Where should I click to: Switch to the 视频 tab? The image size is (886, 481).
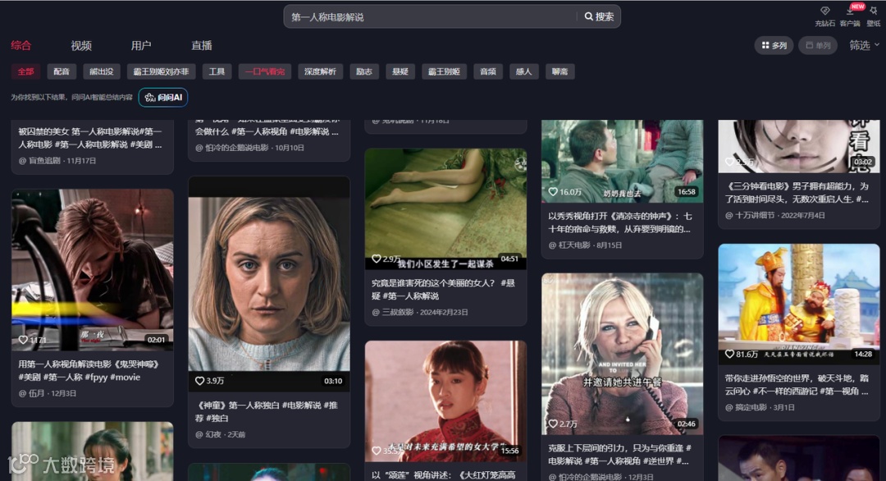tap(81, 46)
